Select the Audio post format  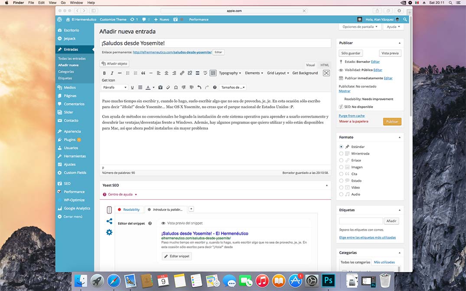coord(341,194)
